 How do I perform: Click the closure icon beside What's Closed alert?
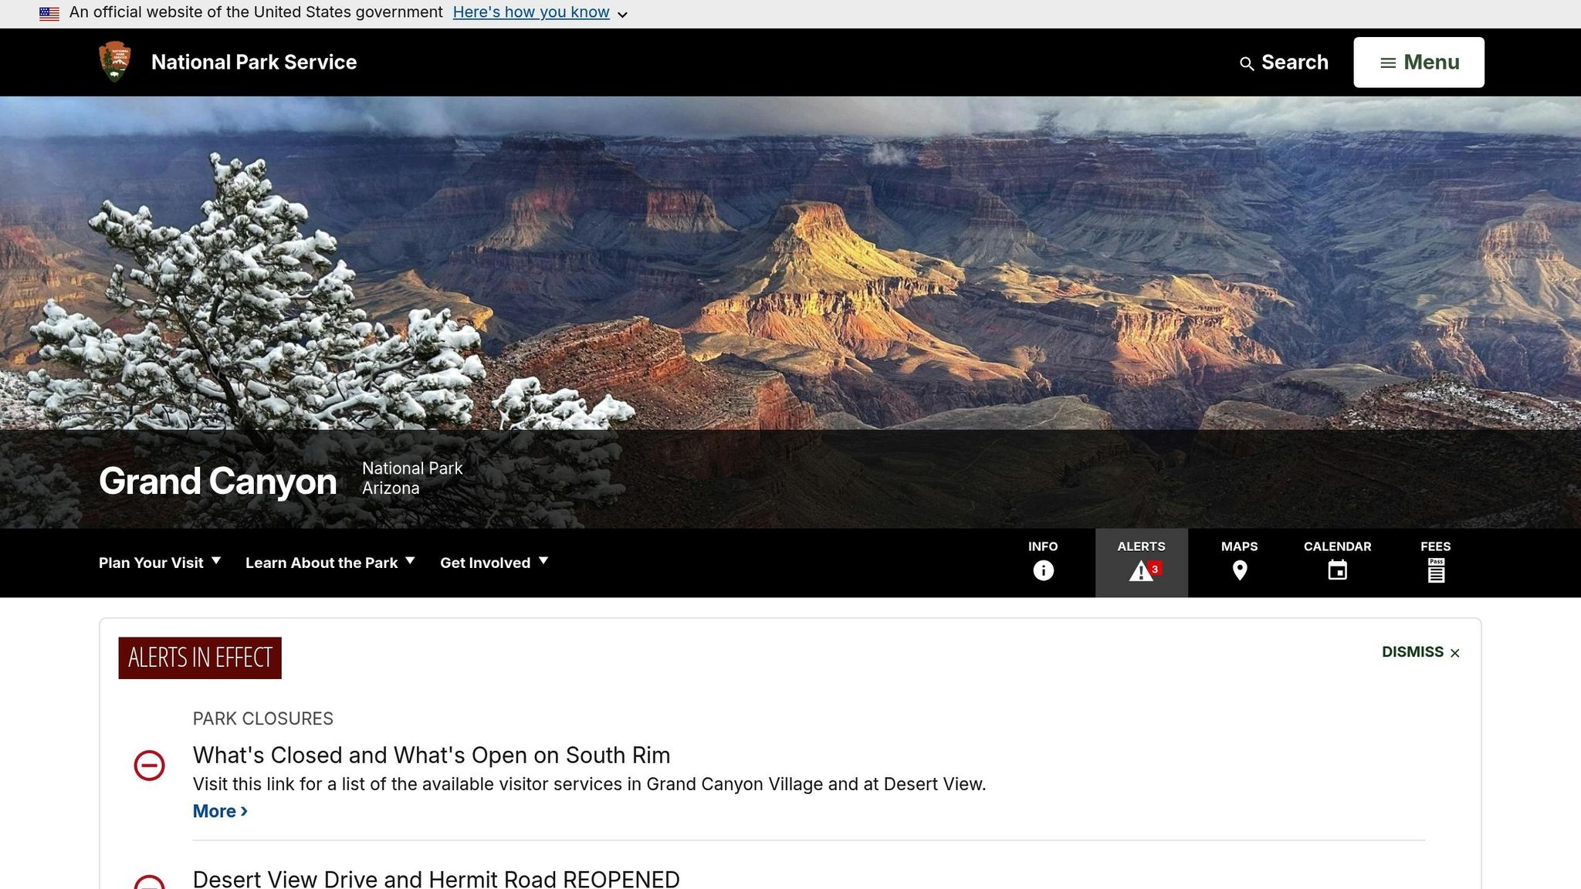(x=149, y=766)
